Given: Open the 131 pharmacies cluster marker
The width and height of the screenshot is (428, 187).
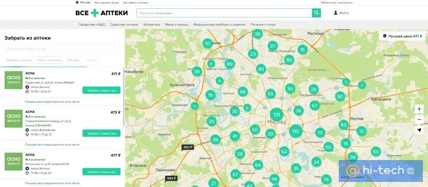Looking at the screenshot, I should pyautogui.click(x=277, y=115).
